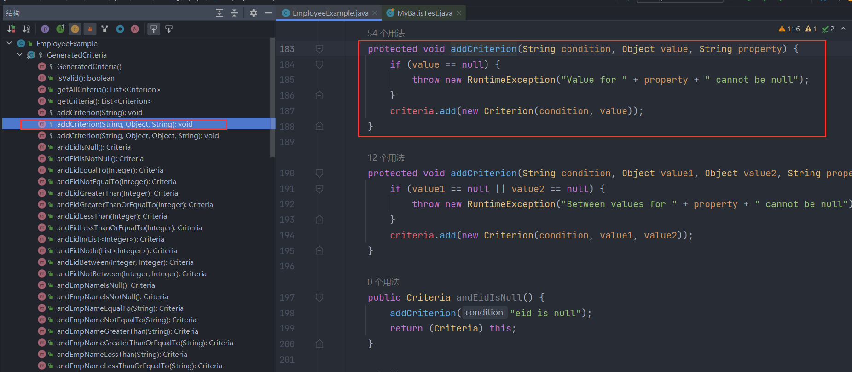Image resolution: width=852 pixels, height=372 pixels.
Task: Collapse the EmployeeExample tree node
Action: click(x=9, y=43)
